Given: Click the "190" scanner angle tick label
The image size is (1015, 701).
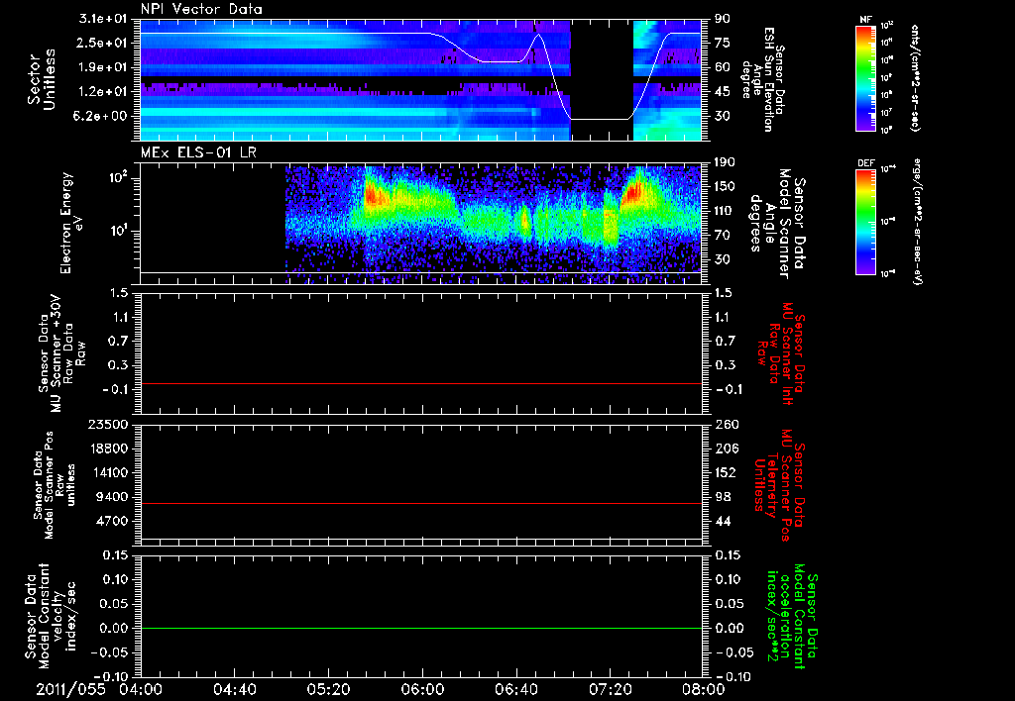Looking at the screenshot, I should [725, 162].
